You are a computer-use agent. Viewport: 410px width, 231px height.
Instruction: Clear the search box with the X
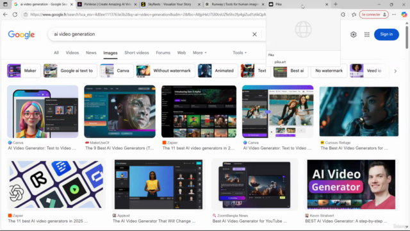254,34
